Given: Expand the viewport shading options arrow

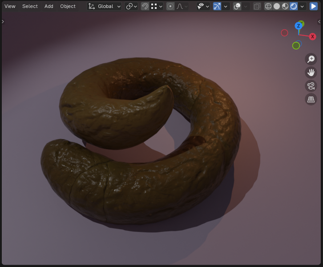Looking at the screenshot, I should point(303,6).
